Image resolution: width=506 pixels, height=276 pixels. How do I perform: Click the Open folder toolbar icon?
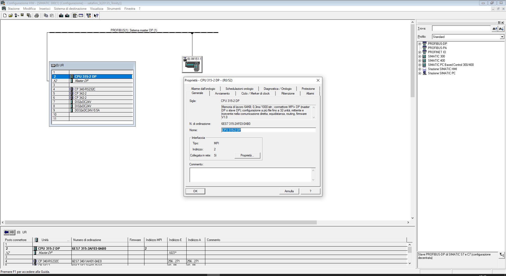11,16
